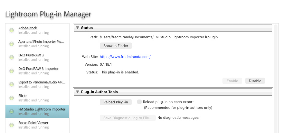Click the Flickr plug-in status light
This screenshot has height=133, width=282.
pyautogui.click(x=12, y=98)
